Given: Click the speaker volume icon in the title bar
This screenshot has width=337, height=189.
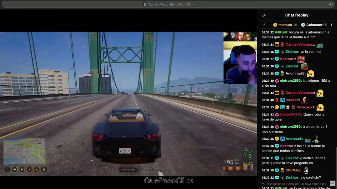Looking at the screenshot, I should [331, 4].
